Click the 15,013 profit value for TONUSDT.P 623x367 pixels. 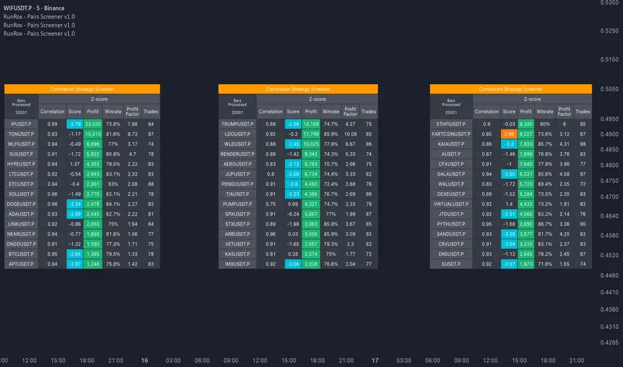coord(92,133)
